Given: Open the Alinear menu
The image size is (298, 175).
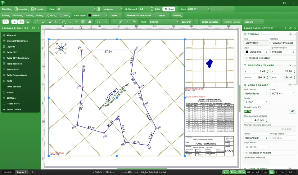Looking at the screenshot, I should click(6, 16).
